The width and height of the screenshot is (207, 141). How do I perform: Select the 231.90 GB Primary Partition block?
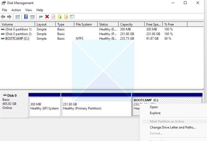click(x=96, y=106)
